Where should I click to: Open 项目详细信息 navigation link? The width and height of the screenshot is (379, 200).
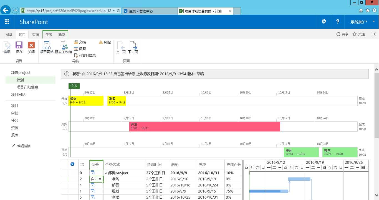27,87
